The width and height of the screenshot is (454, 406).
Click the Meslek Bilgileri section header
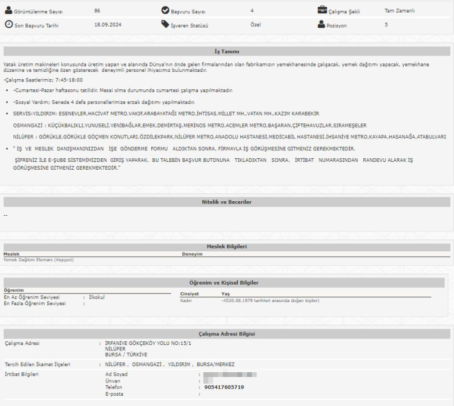227,246
